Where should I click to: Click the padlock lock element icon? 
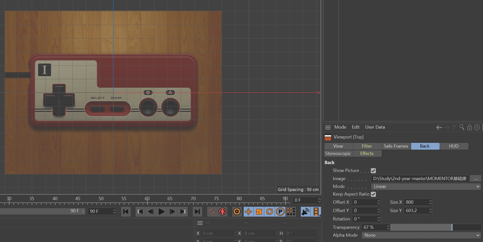click(470, 127)
